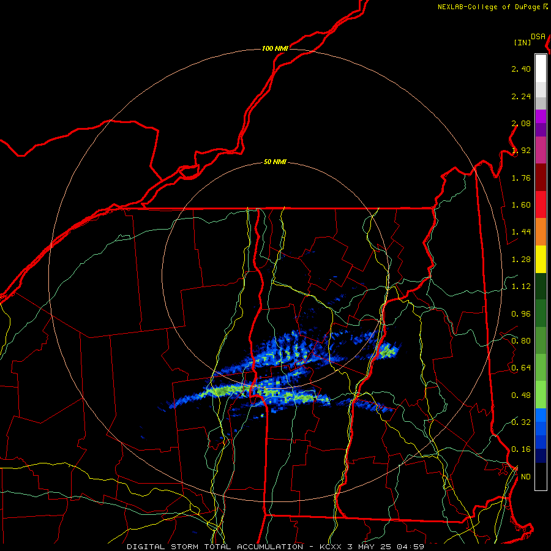Select the orange legend swatch
Image resolution: width=551 pixels, height=551 pixels.
pos(541,232)
